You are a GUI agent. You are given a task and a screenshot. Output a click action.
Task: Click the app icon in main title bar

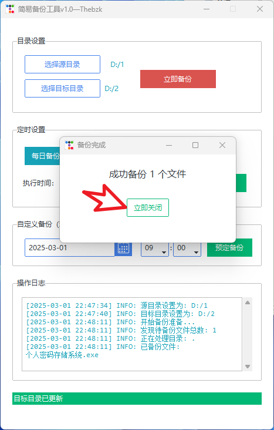click(10, 9)
